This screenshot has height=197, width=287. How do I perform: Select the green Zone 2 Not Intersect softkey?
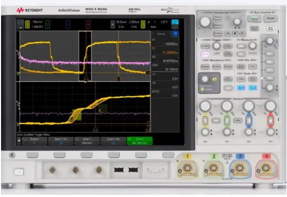pyautogui.click(x=140, y=141)
